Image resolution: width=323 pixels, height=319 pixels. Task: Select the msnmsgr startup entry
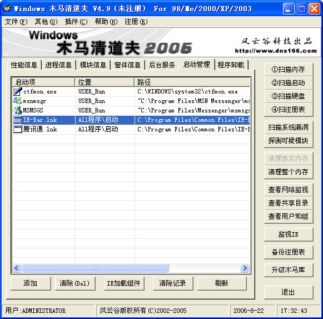point(131,101)
